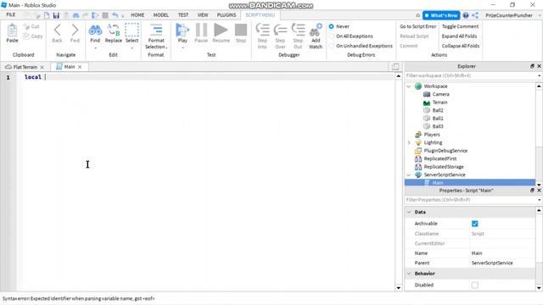Viewport: 543px width, 305px height.
Task: Click the Step Out debugger icon
Action: coord(298,30)
